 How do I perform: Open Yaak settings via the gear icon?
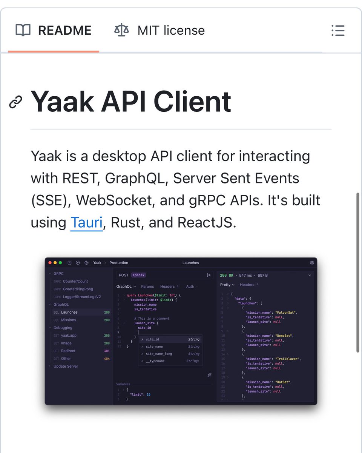[x=312, y=262]
